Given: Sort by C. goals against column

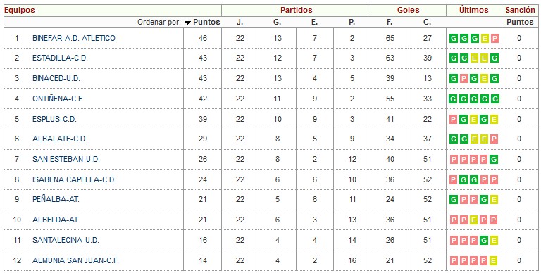Looking at the screenshot, I should click(x=427, y=22).
